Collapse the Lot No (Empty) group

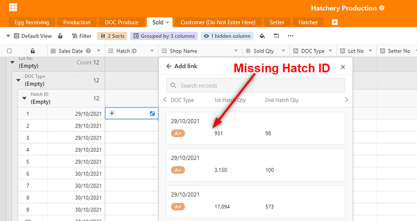[x=12, y=62]
